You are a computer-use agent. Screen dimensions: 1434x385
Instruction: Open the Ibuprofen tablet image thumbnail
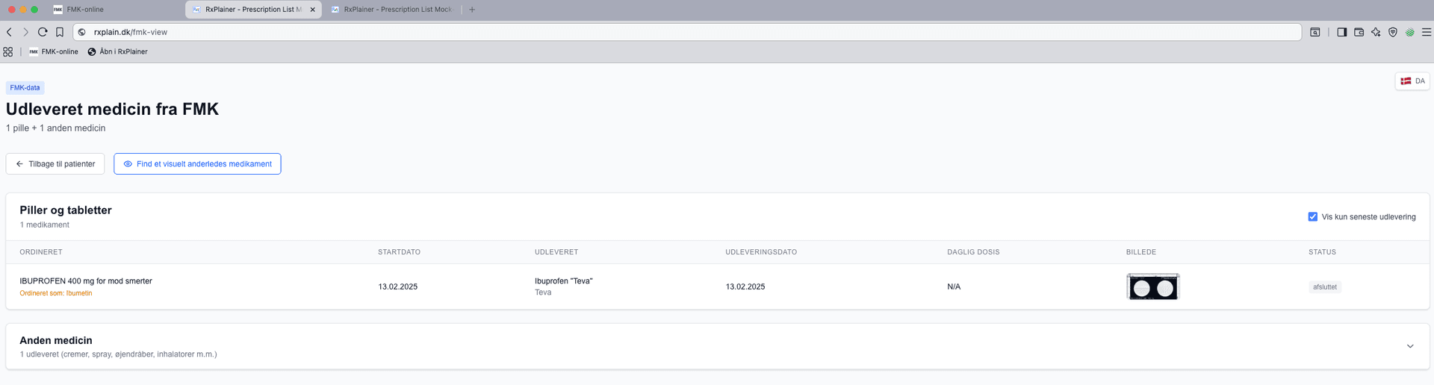click(1152, 287)
